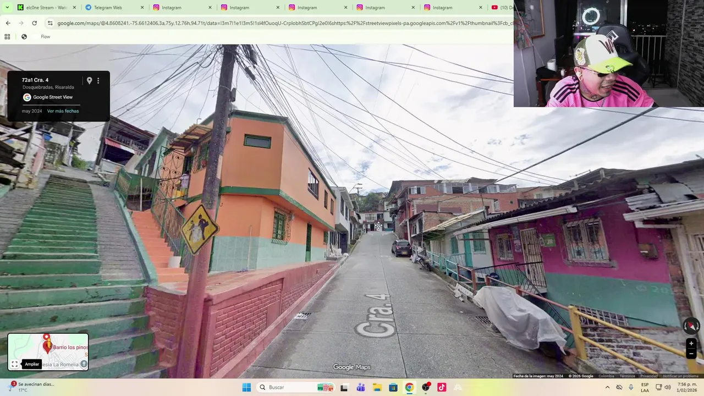Open the Privacidad footer link
704x396 pixels.
click(x=648, y=376)
